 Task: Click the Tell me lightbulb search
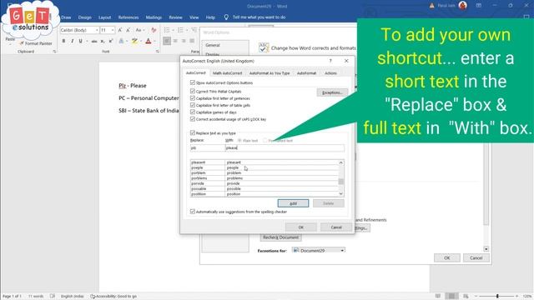[x=226, y=17]
